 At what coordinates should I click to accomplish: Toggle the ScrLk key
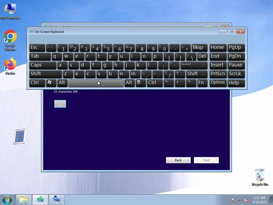tap(236, 74)
